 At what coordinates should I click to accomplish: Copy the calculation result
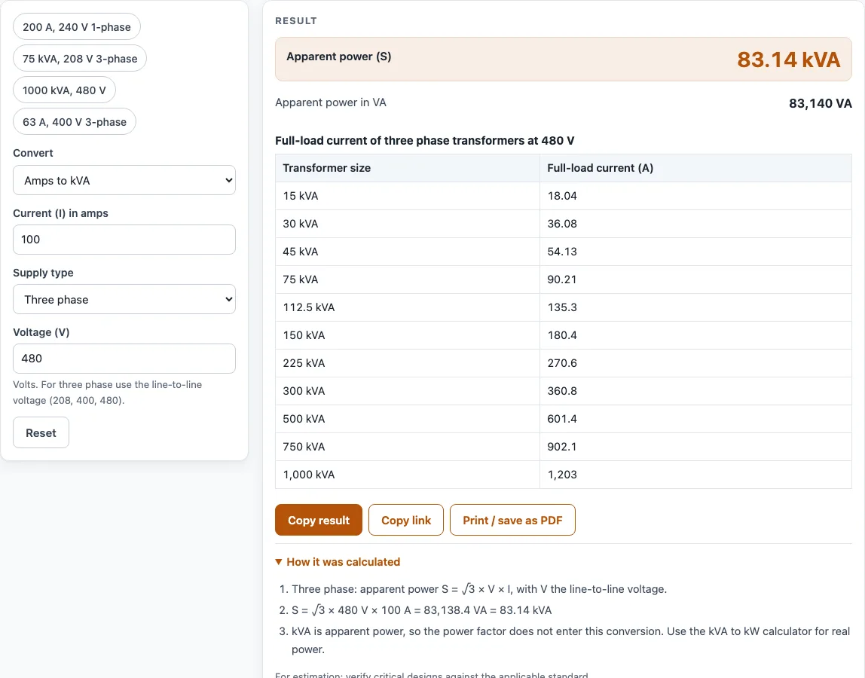(x=319, y=521)
